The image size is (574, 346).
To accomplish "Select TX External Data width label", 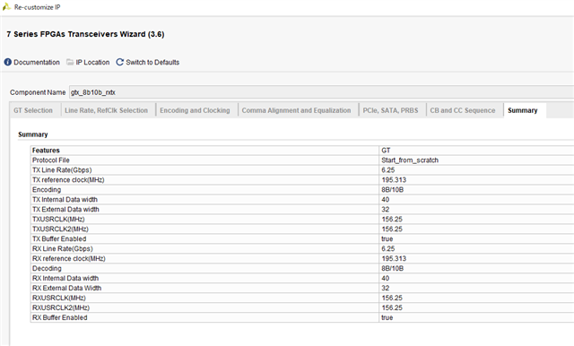I will click(65, 210).
